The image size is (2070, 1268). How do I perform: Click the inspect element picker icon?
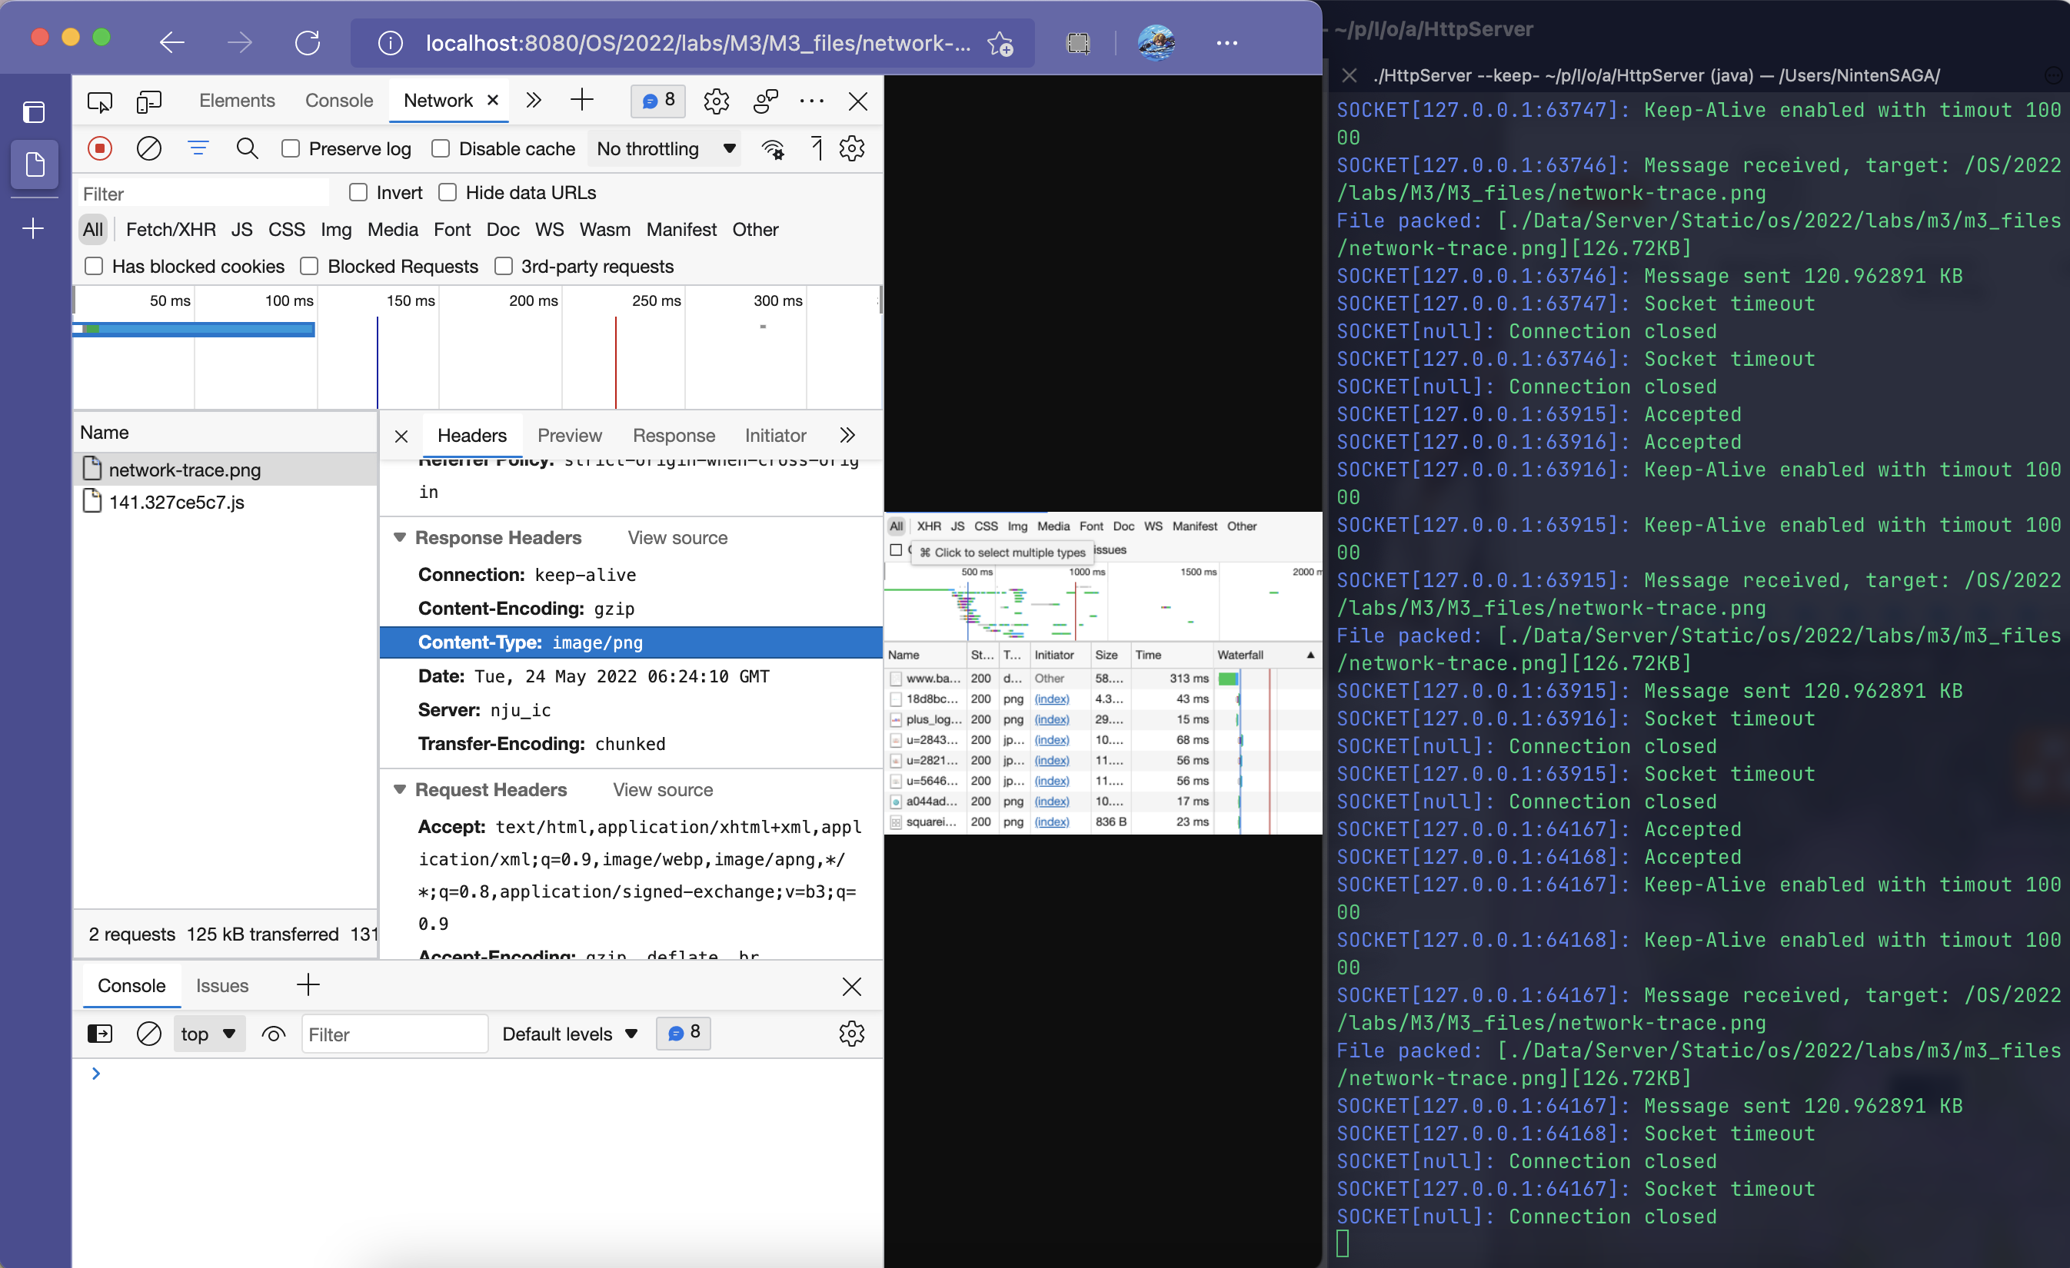pos(99,101)
